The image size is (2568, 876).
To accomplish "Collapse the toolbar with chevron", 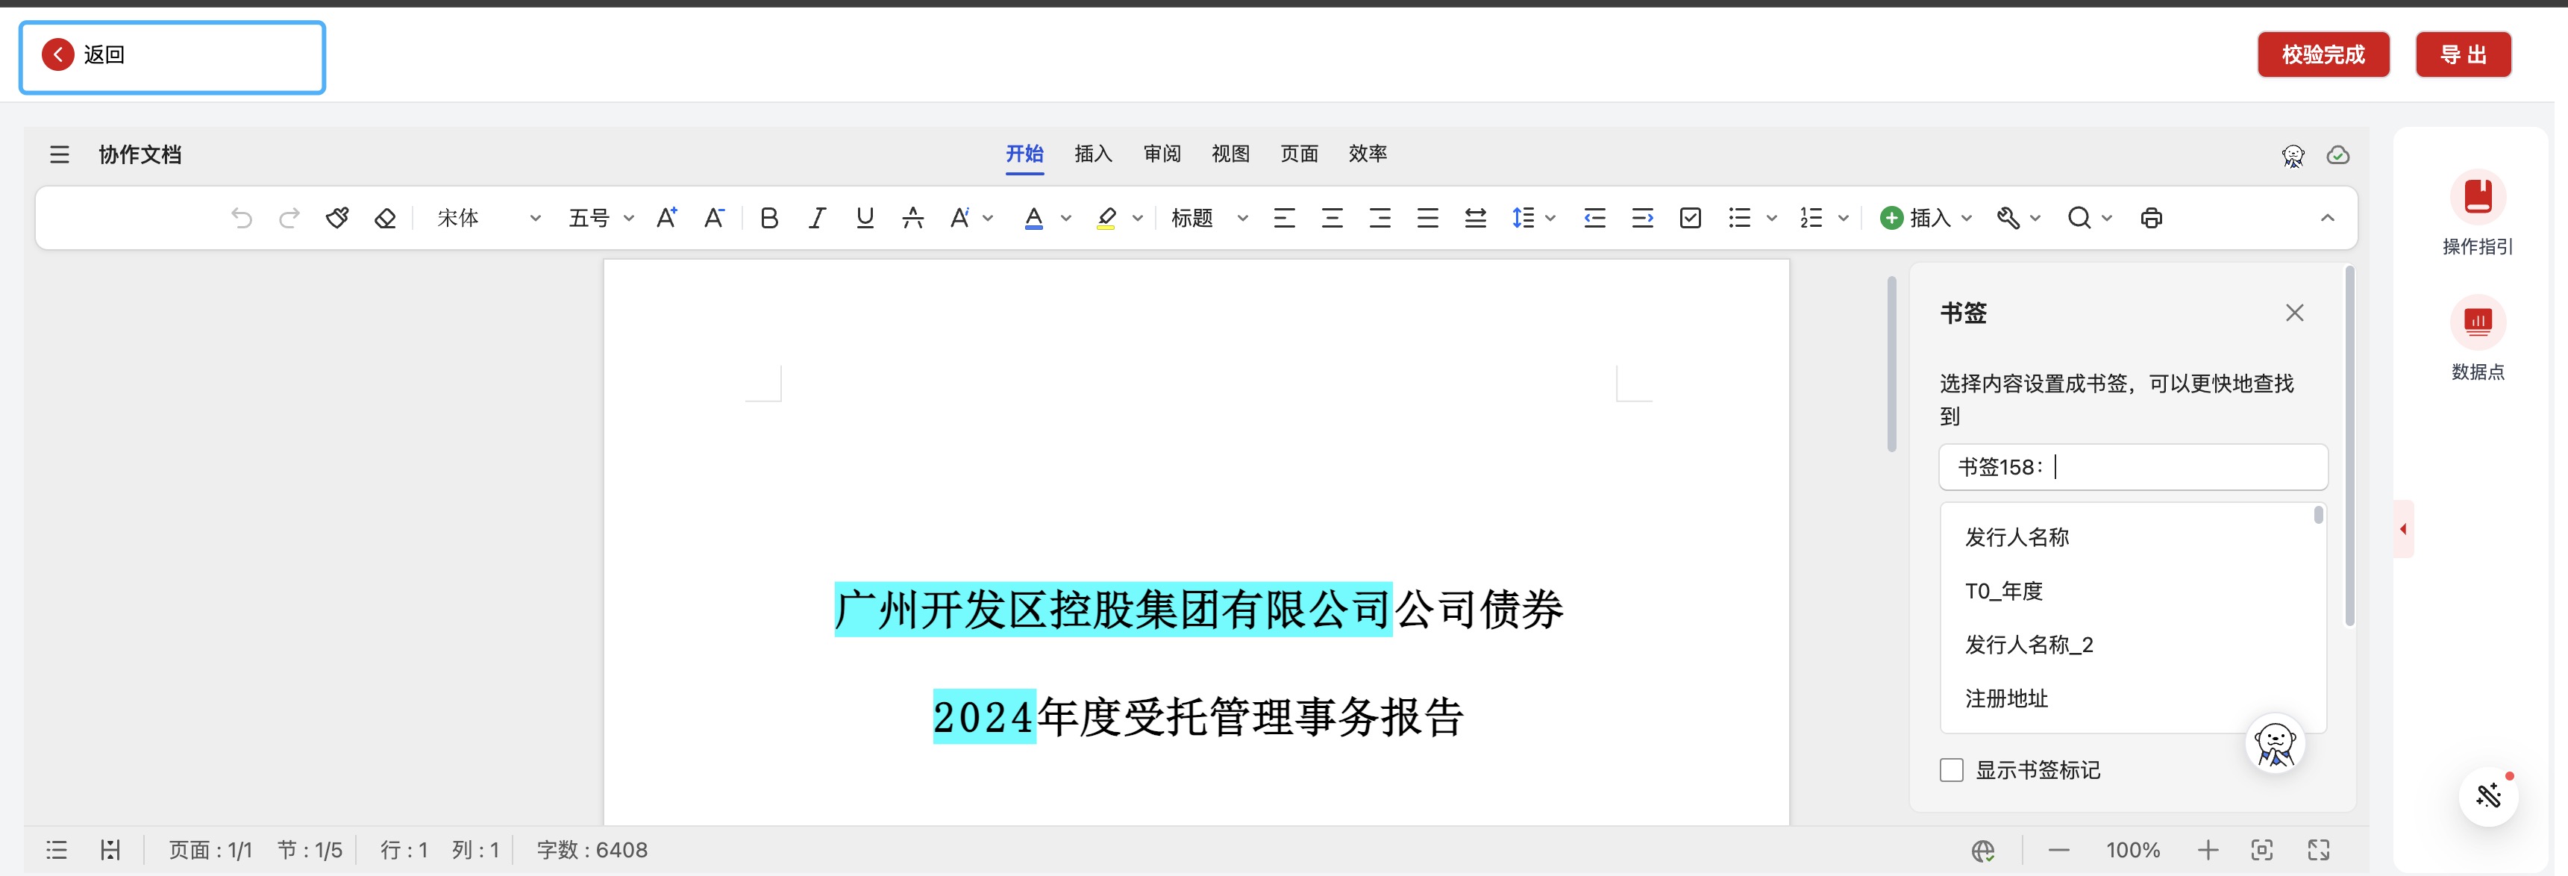I will pos(2327,217).
